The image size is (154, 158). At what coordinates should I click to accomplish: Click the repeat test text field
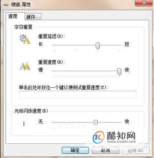78,95
